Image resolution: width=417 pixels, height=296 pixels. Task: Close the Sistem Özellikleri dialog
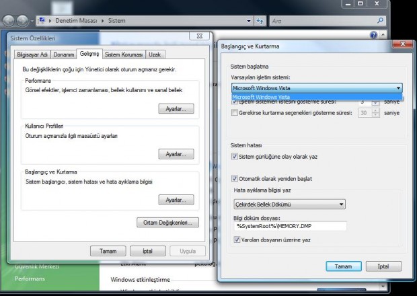point(200,36)
